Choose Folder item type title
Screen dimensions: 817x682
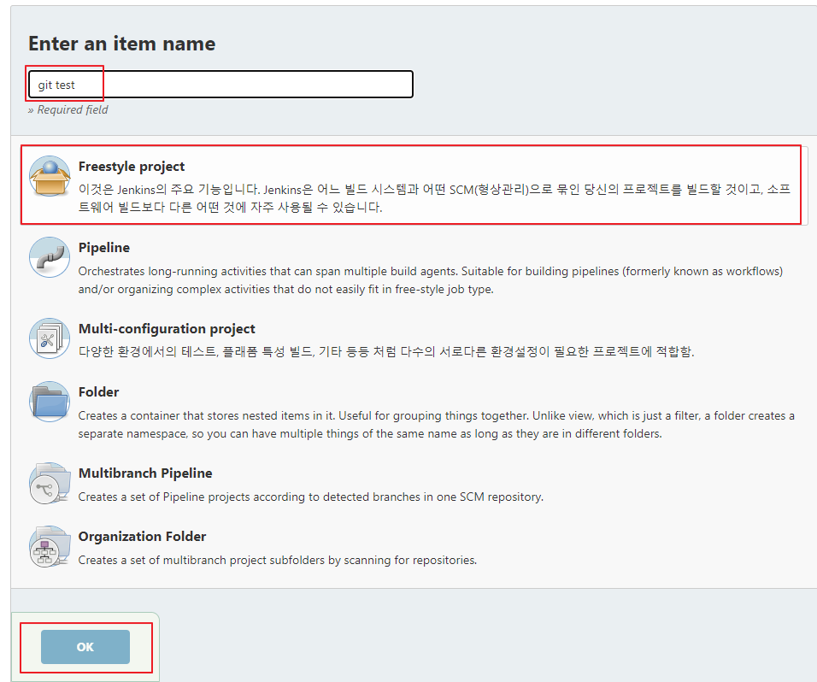98,391
